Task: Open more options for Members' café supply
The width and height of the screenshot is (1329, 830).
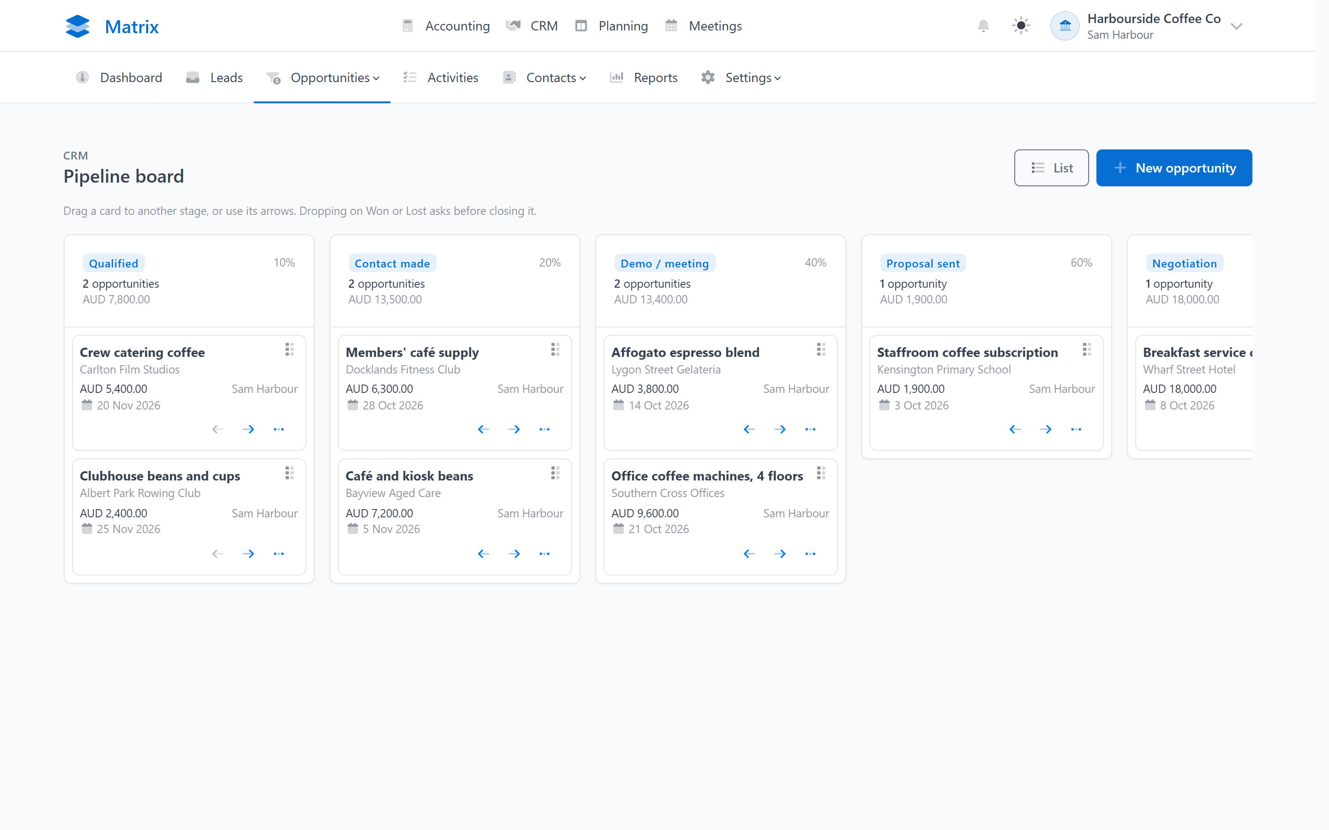Action: pos(545,429)
